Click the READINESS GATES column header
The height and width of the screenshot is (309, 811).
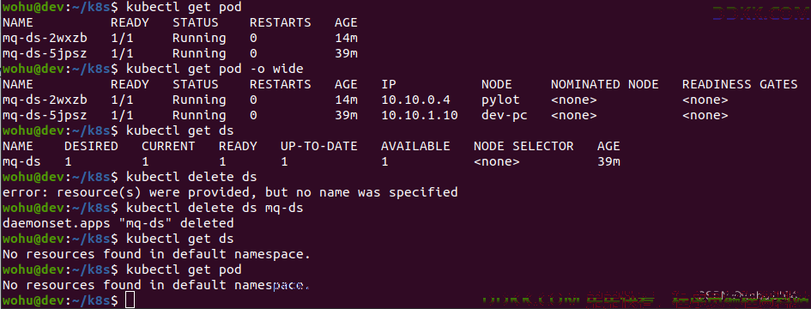click(x=740, y=84)
